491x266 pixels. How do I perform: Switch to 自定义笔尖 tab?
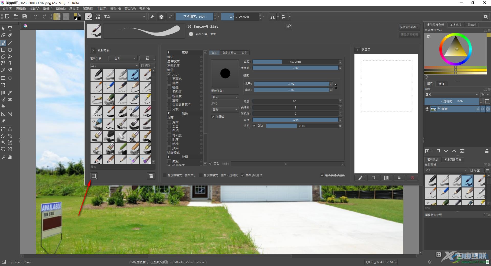229,53
